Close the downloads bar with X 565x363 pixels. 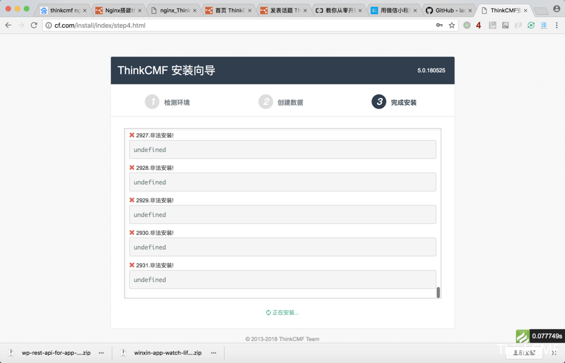coord(554,353)
